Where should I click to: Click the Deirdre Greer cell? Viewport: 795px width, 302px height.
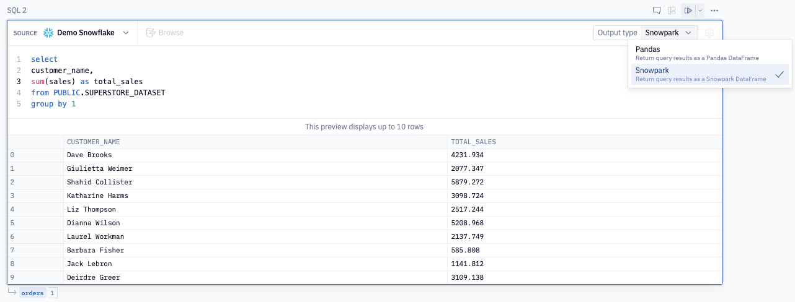tap(255, 277)
